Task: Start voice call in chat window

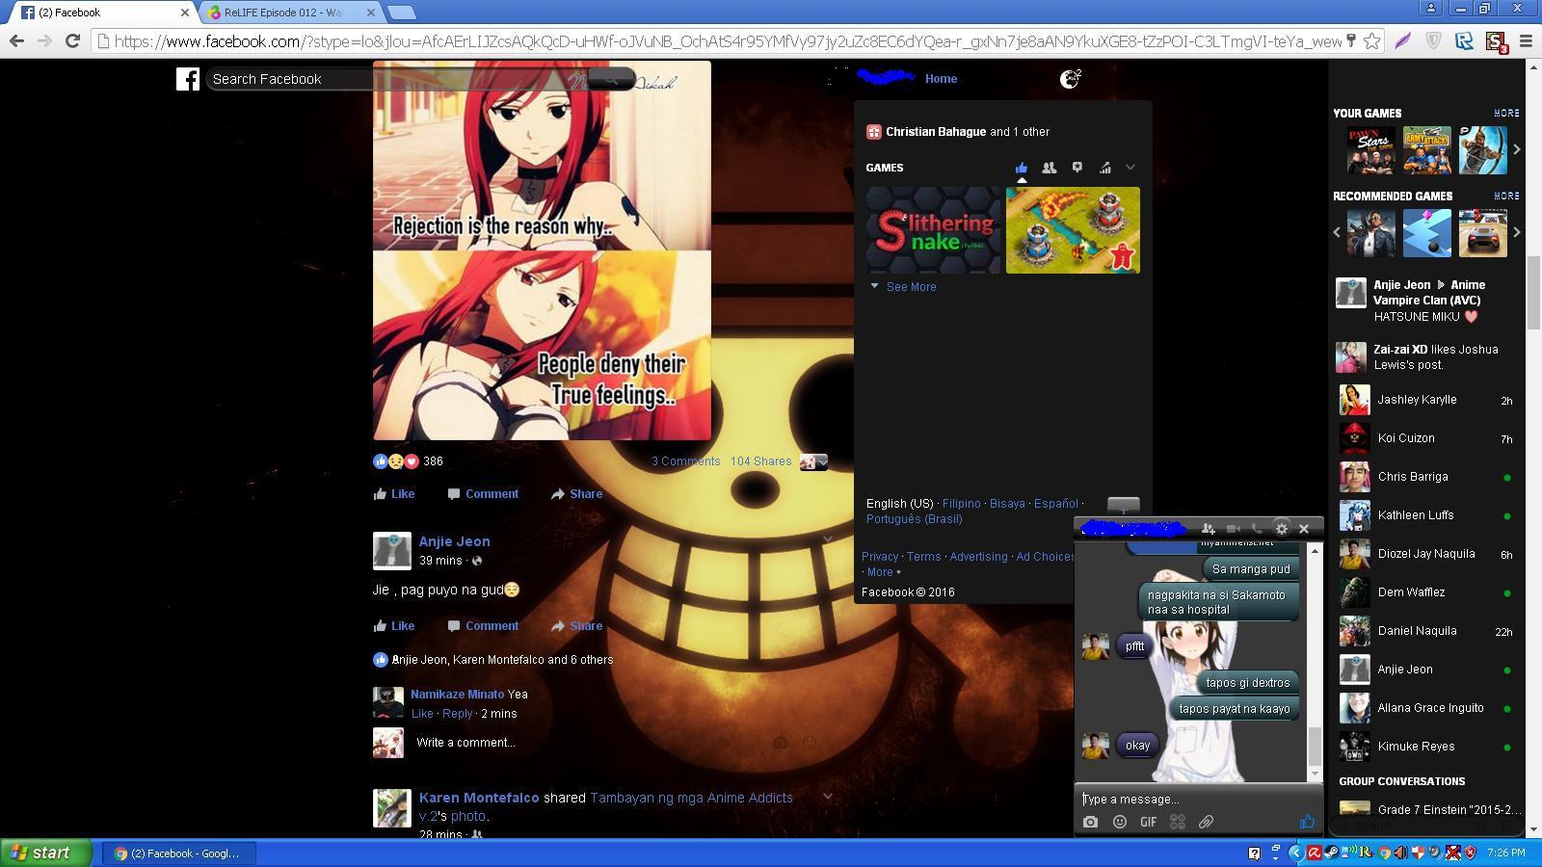Action: (x=1257, y=528)
